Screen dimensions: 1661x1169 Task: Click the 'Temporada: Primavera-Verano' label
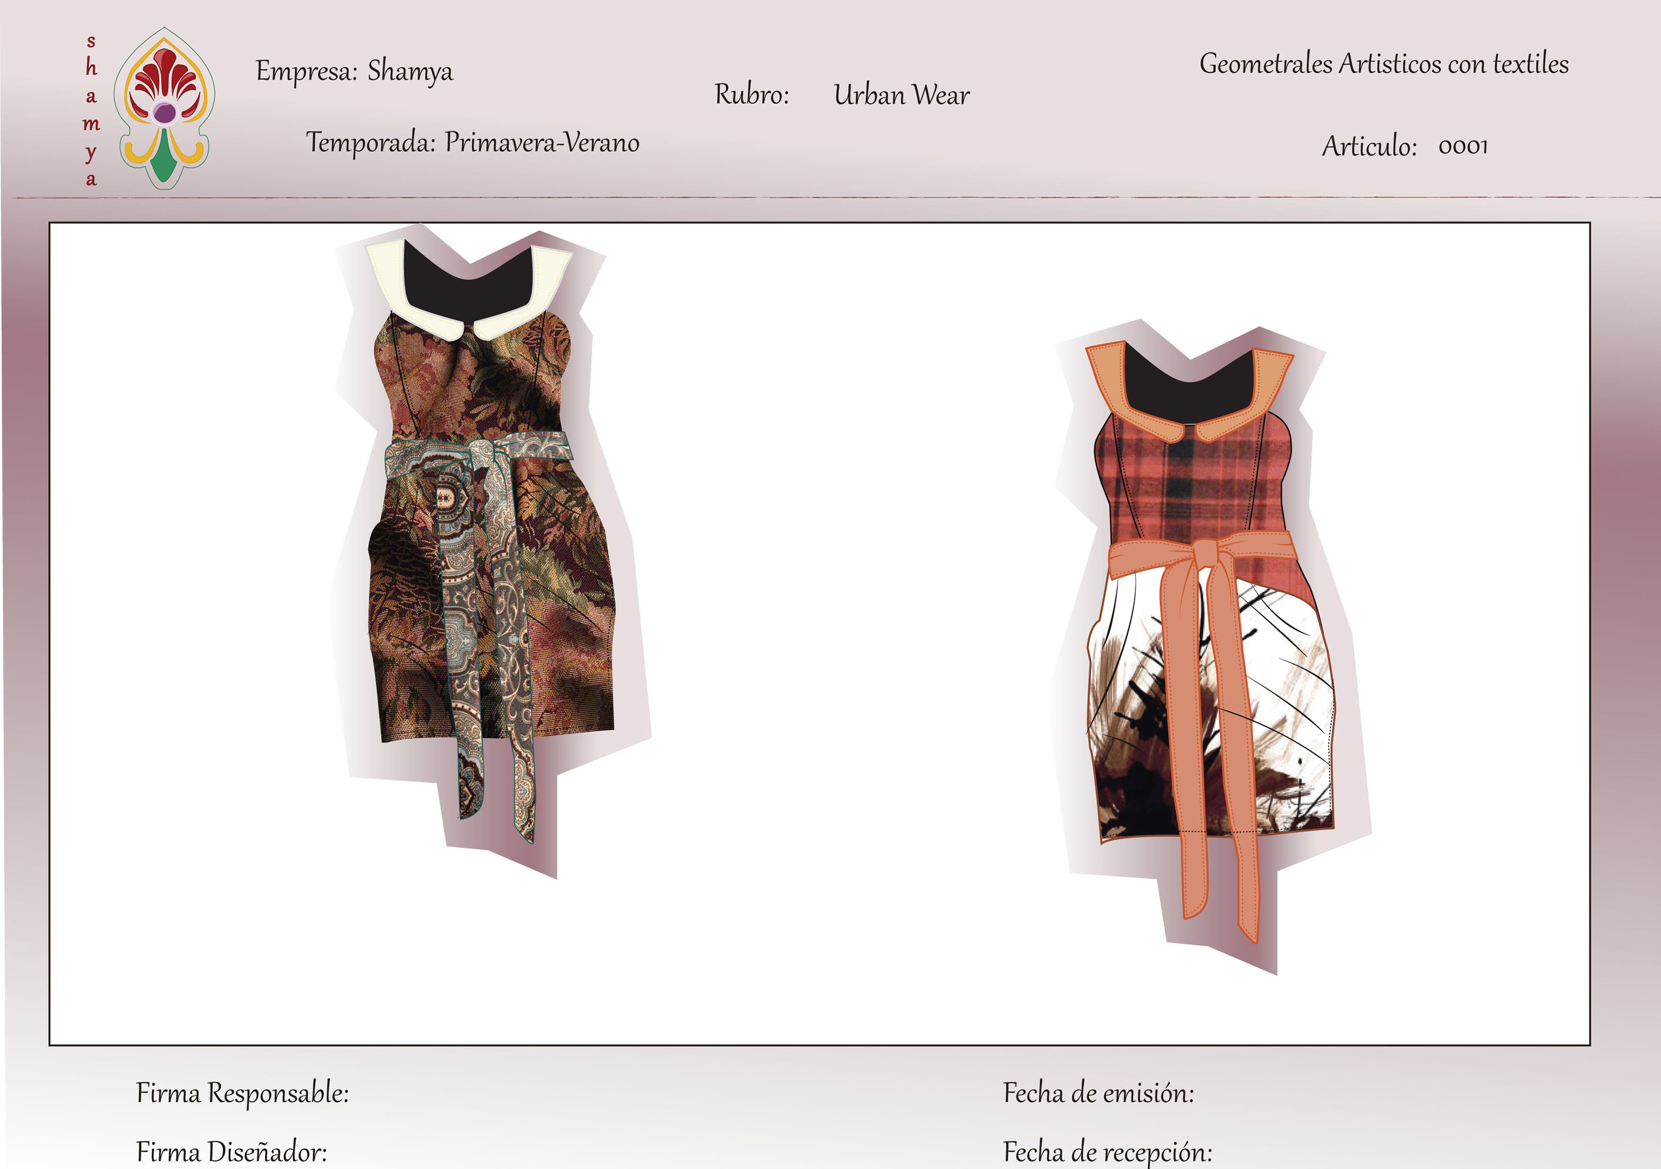[472, 142]
